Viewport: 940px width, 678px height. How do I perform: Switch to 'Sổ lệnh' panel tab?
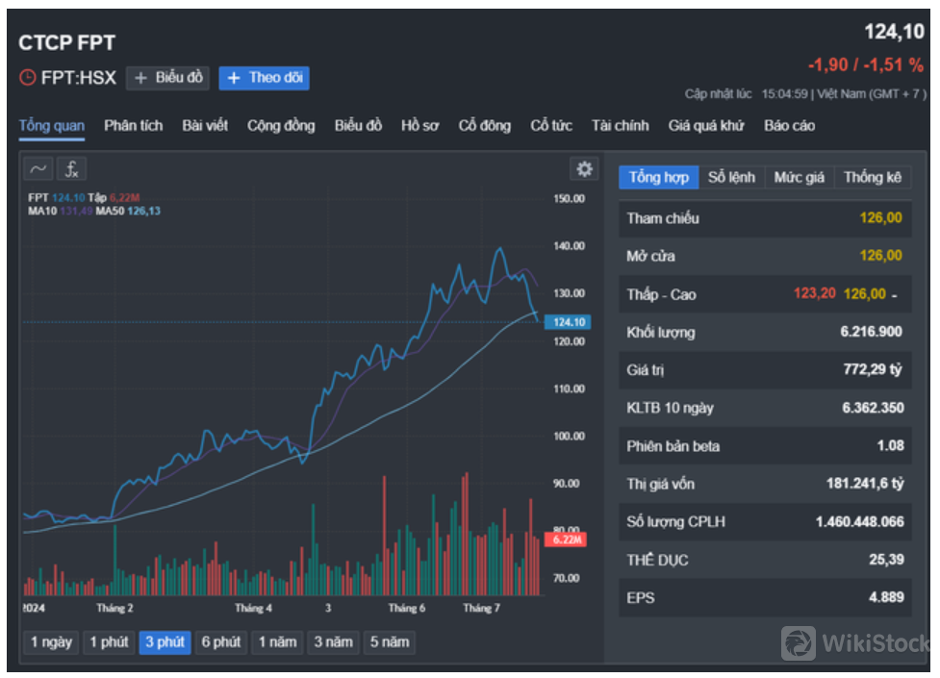[x=731, y=178]
